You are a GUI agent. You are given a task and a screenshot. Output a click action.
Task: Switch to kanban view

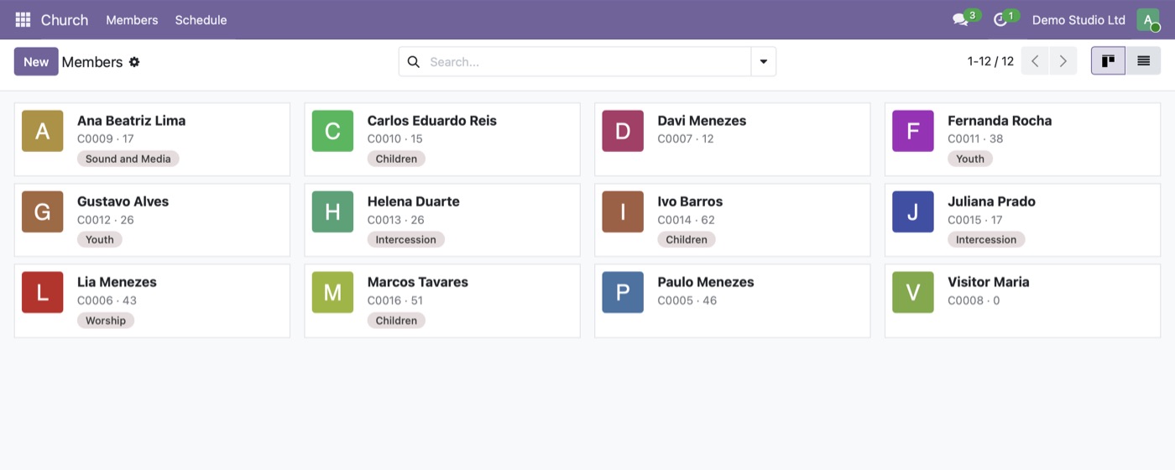(x=1108, y=61)
